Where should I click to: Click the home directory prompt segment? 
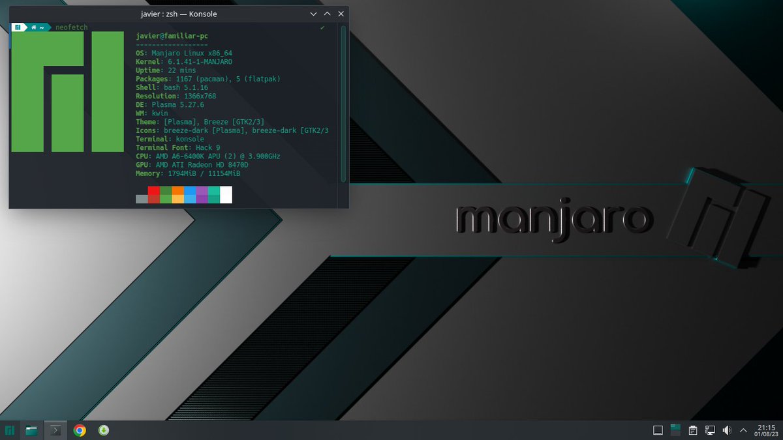(37, 27)
